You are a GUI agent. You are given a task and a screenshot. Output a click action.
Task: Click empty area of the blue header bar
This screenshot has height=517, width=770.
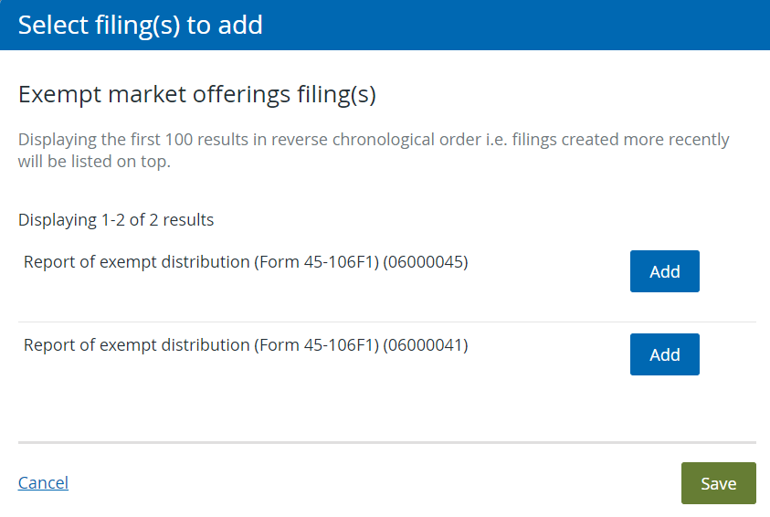click(x=516, y=25)
